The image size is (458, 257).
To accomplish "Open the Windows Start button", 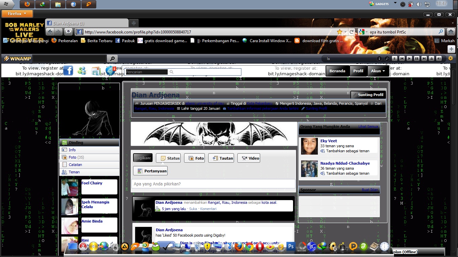I will pos(6,4).
